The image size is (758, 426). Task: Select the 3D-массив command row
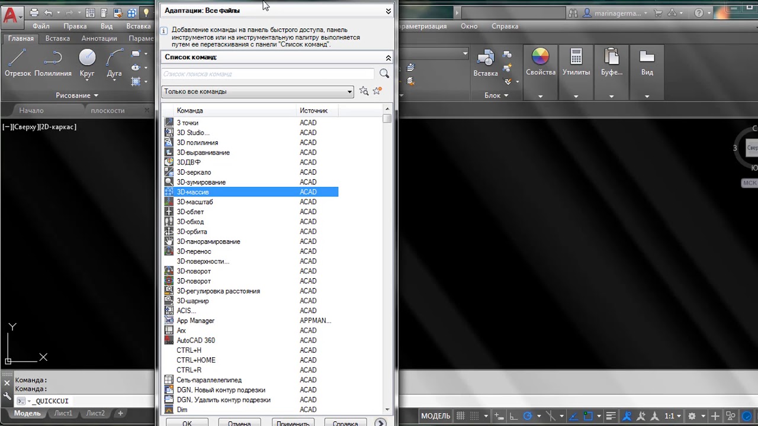point(251,192)
